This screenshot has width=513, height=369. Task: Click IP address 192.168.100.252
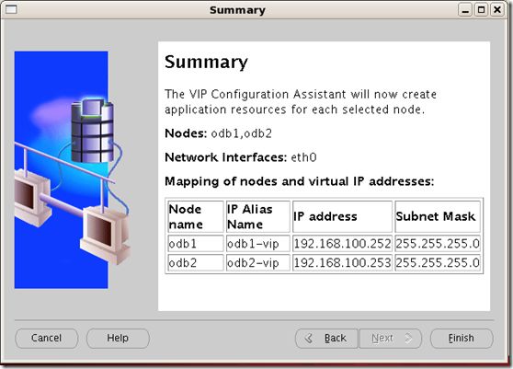coord(342,244)
